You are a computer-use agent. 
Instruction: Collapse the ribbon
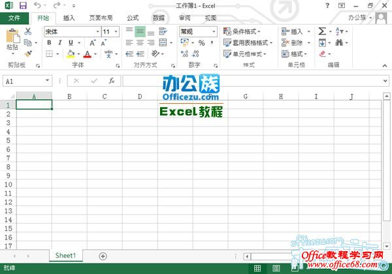click(x=385, y=66)
